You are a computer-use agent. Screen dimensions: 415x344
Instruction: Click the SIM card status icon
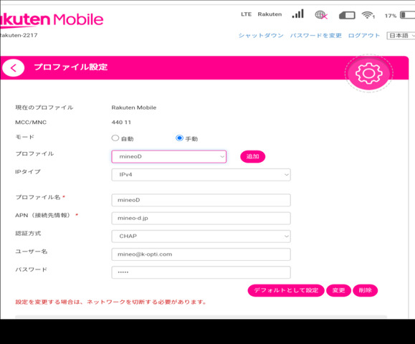click(347, 15)
